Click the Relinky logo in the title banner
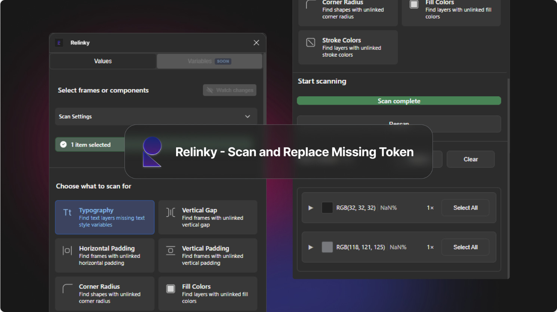The image size is (557, 312). (x=152, y=152)
